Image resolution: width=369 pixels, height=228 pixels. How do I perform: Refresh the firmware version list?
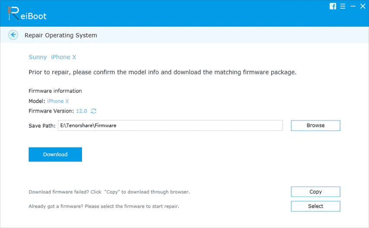click(x=94, y=111)
